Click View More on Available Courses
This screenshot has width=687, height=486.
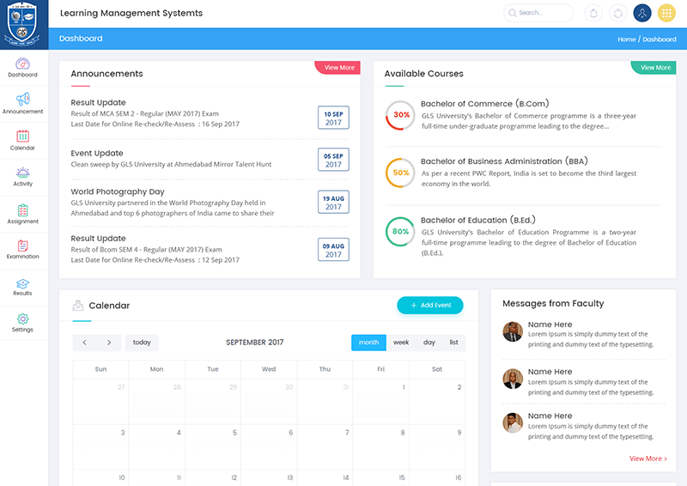pyautogui.click(x=654, y=68)
